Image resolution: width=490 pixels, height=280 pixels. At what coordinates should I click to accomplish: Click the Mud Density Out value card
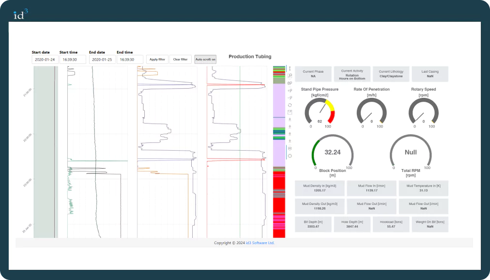click(320, 206)
